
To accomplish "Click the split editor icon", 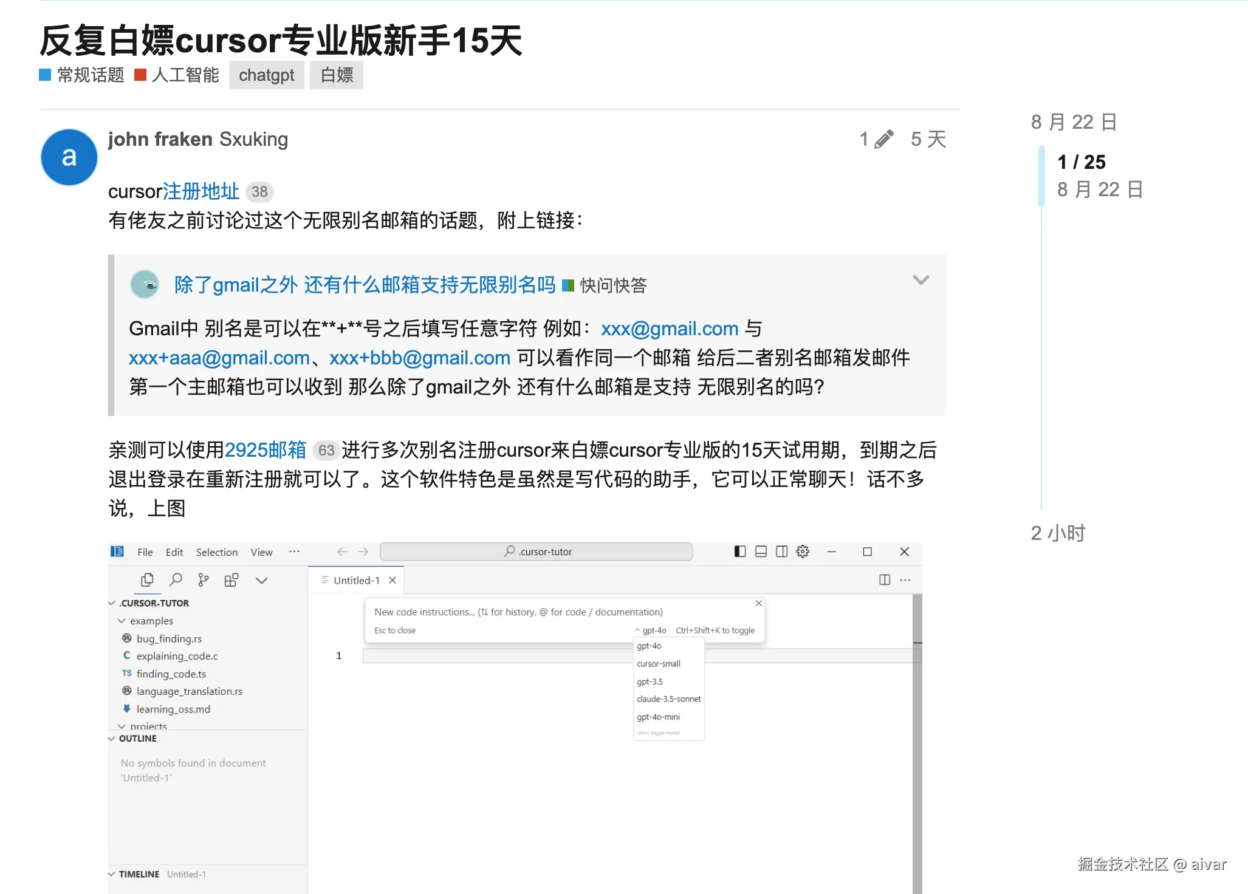I will coord(885,580).
